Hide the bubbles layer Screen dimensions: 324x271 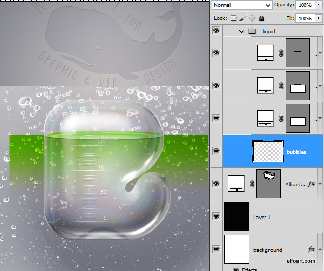pyautogui.click(x=217, y=151)
